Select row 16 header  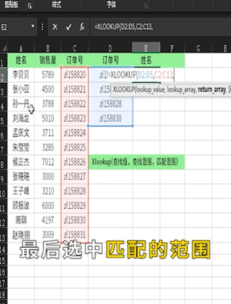pos(3,272)
